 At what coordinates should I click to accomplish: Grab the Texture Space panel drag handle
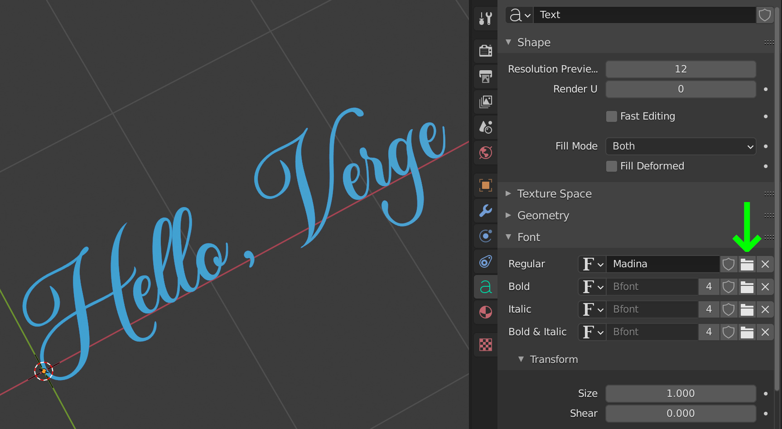click(769, 194)
